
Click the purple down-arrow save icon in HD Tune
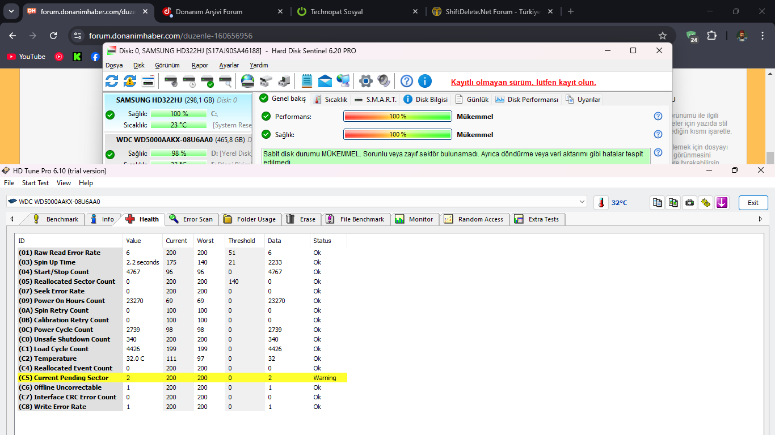coord(722,202)
